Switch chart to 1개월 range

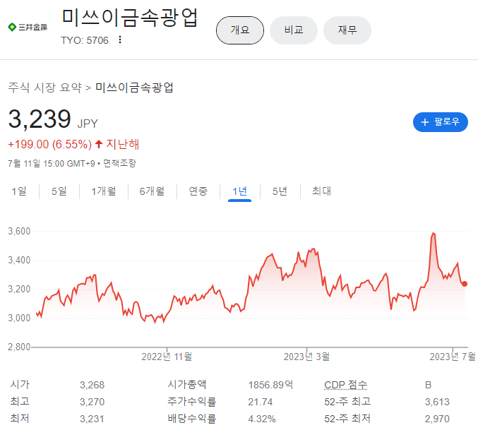[x=104, y=191]
